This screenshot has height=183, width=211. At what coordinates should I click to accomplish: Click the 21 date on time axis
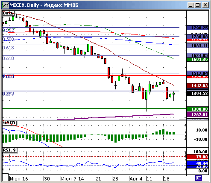pos(98,179)
